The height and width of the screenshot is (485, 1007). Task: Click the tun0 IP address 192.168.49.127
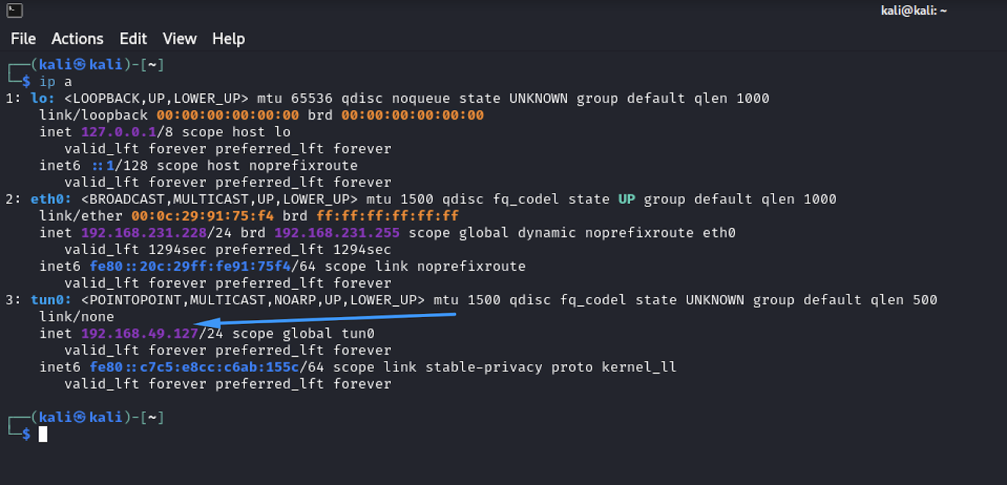(x=140, y=333)
